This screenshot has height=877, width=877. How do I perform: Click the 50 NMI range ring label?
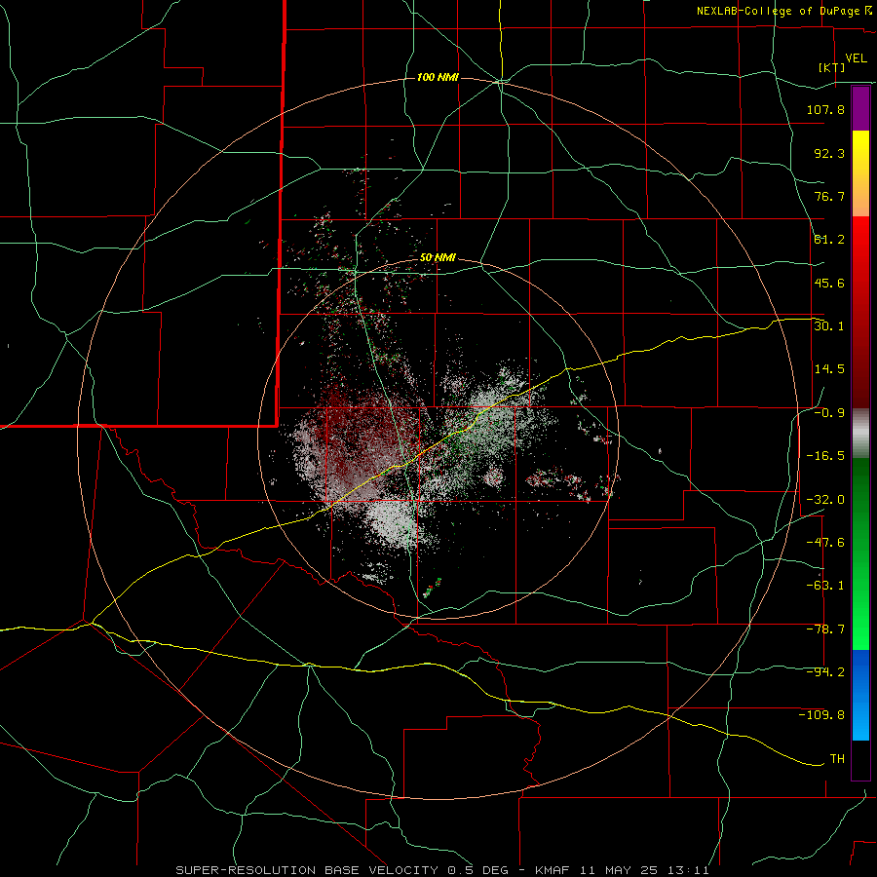(438, 258)
